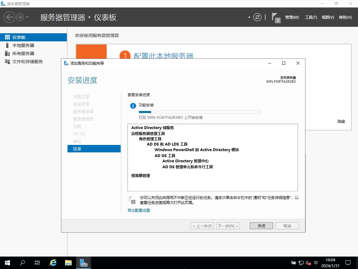Expand the navigation history dropdown arrow

(x=27, y=17)
